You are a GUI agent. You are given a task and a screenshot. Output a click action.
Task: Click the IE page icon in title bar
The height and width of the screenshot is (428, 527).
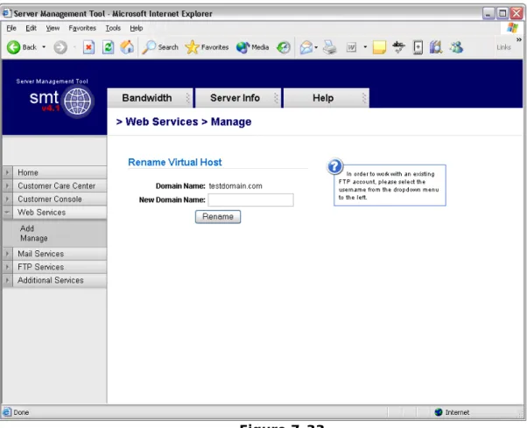click(x=7, y=13)
